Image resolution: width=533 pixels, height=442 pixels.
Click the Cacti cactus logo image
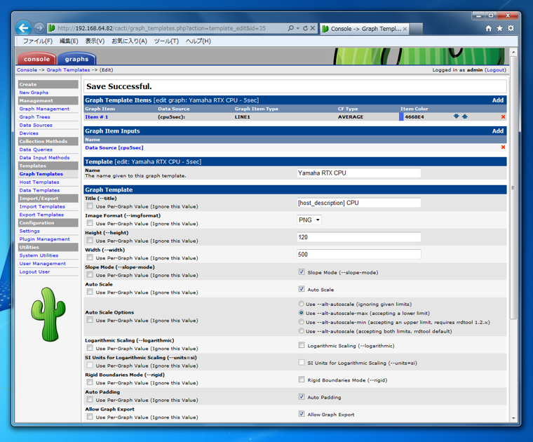48,314
